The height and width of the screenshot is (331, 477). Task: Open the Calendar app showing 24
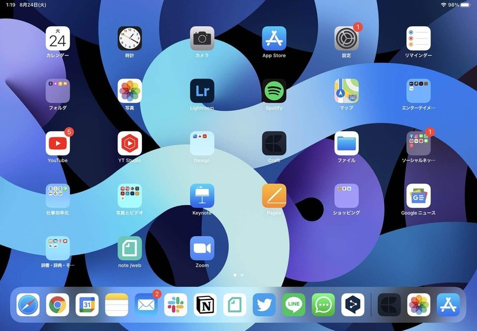click(57, 38)
